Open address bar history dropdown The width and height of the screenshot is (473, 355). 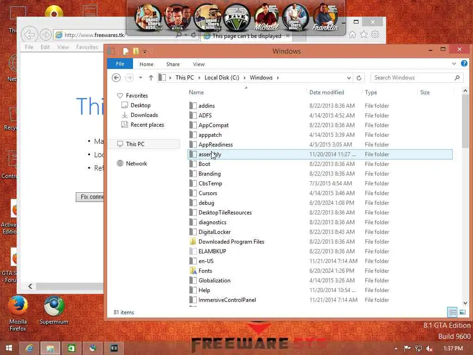tap(349, 78)
